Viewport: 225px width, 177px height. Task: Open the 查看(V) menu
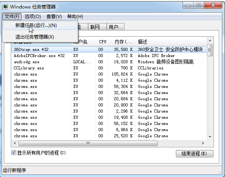tap(54, 17)
